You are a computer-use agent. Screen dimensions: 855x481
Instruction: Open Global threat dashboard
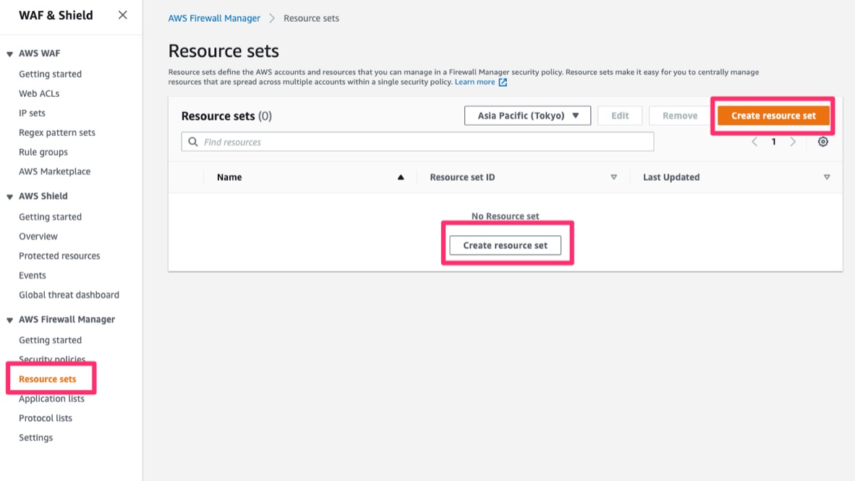(x=69, y=295)
